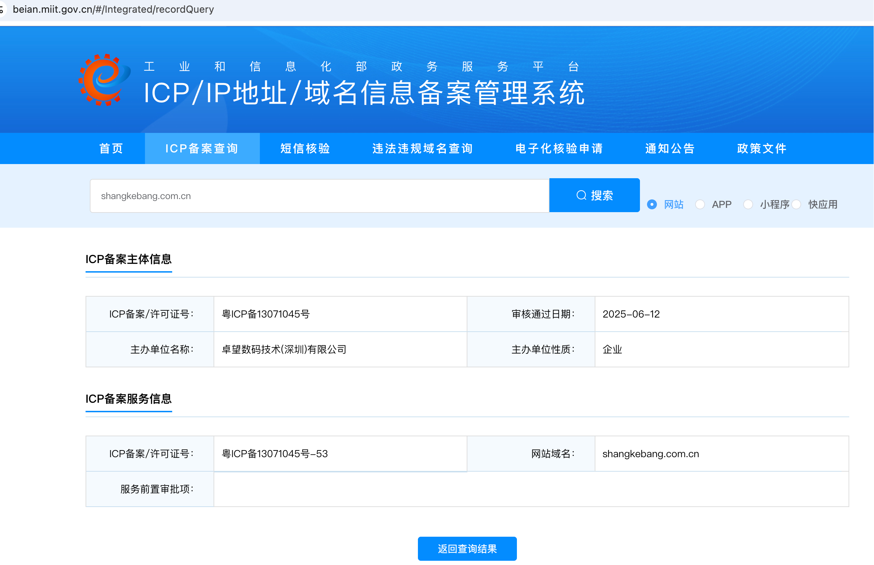The image size is (874, 565).
Task: Click the magnifier icon in search button
Action: coord(581,195)
